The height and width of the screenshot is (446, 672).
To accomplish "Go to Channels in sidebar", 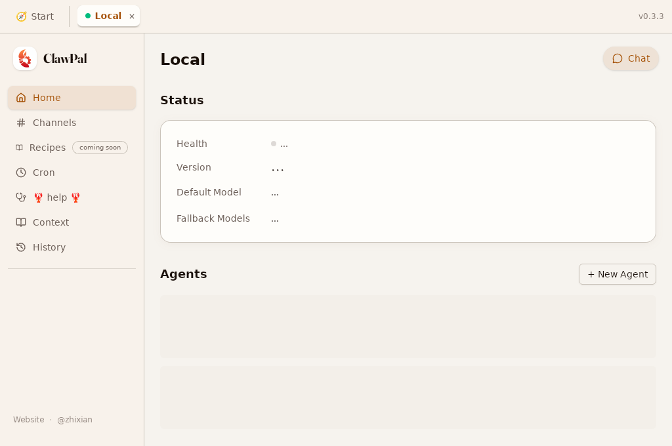I will 72,123.
